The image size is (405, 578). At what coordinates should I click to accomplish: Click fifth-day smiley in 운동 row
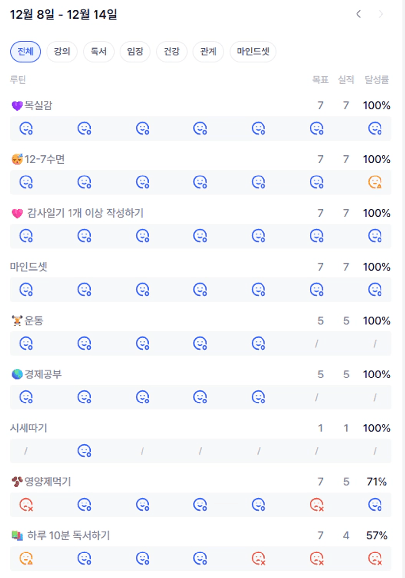click(x=259, y=343)
